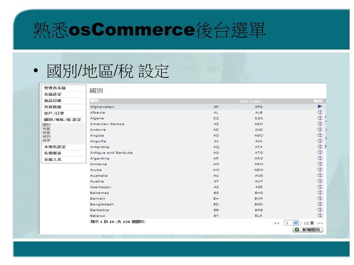This screenshot has width=354, height=265.
Task: Click the info icon in American Samoa row
Action: (320, 124)
